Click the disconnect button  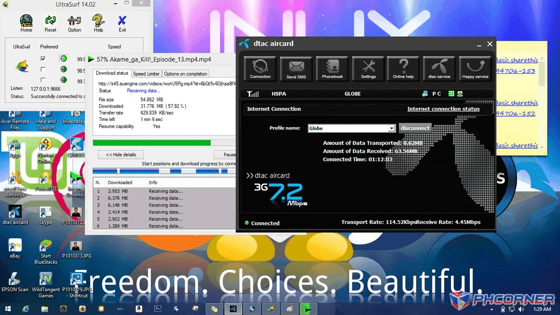point(415,128)
